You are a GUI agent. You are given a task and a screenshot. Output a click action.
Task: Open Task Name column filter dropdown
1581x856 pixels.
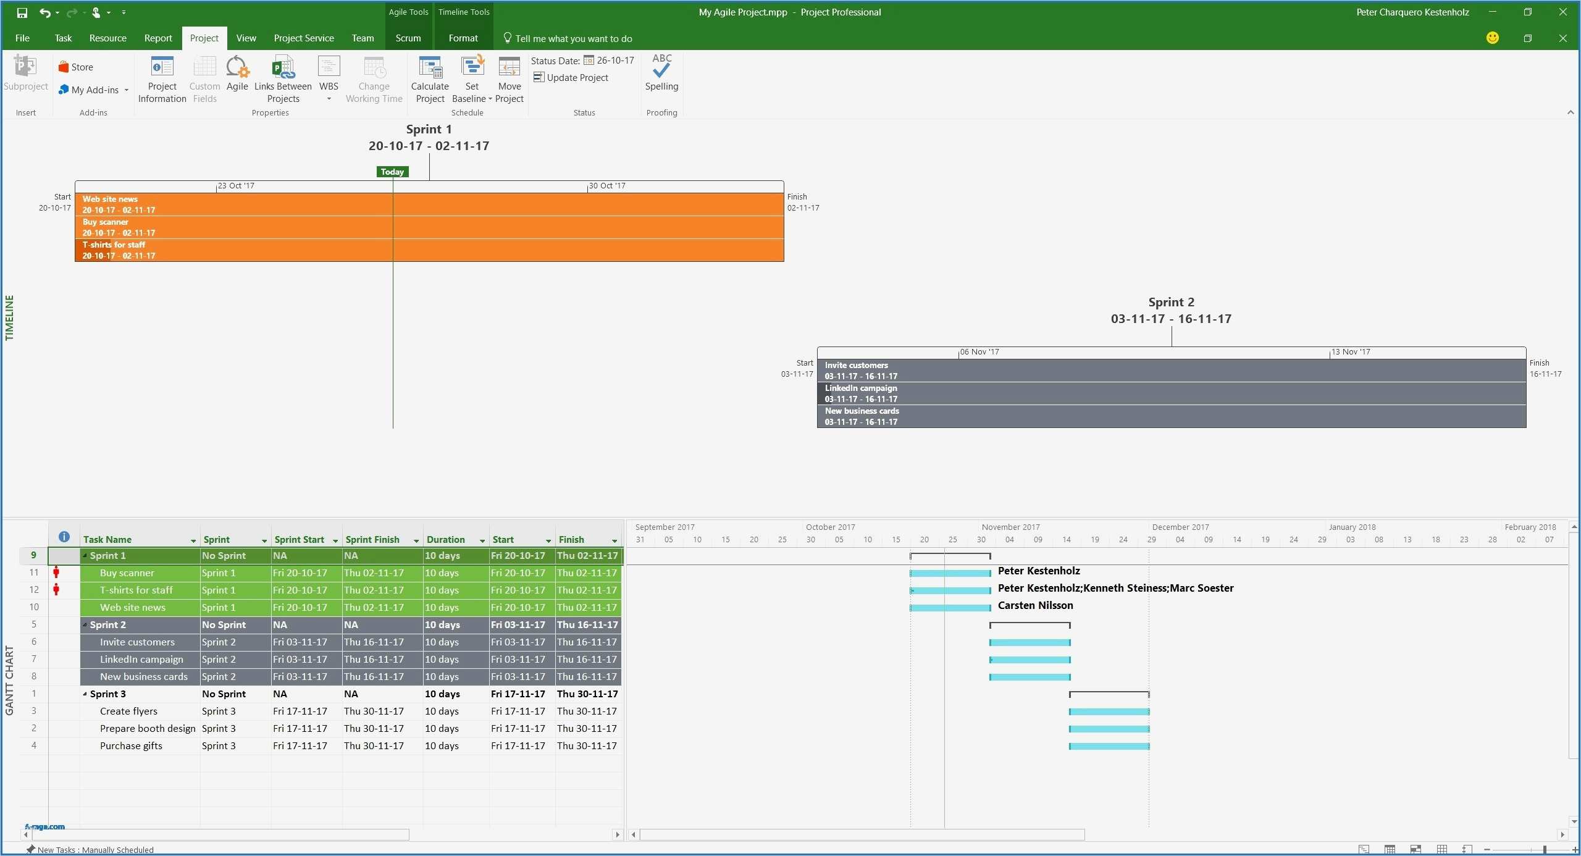click(193, 541)
